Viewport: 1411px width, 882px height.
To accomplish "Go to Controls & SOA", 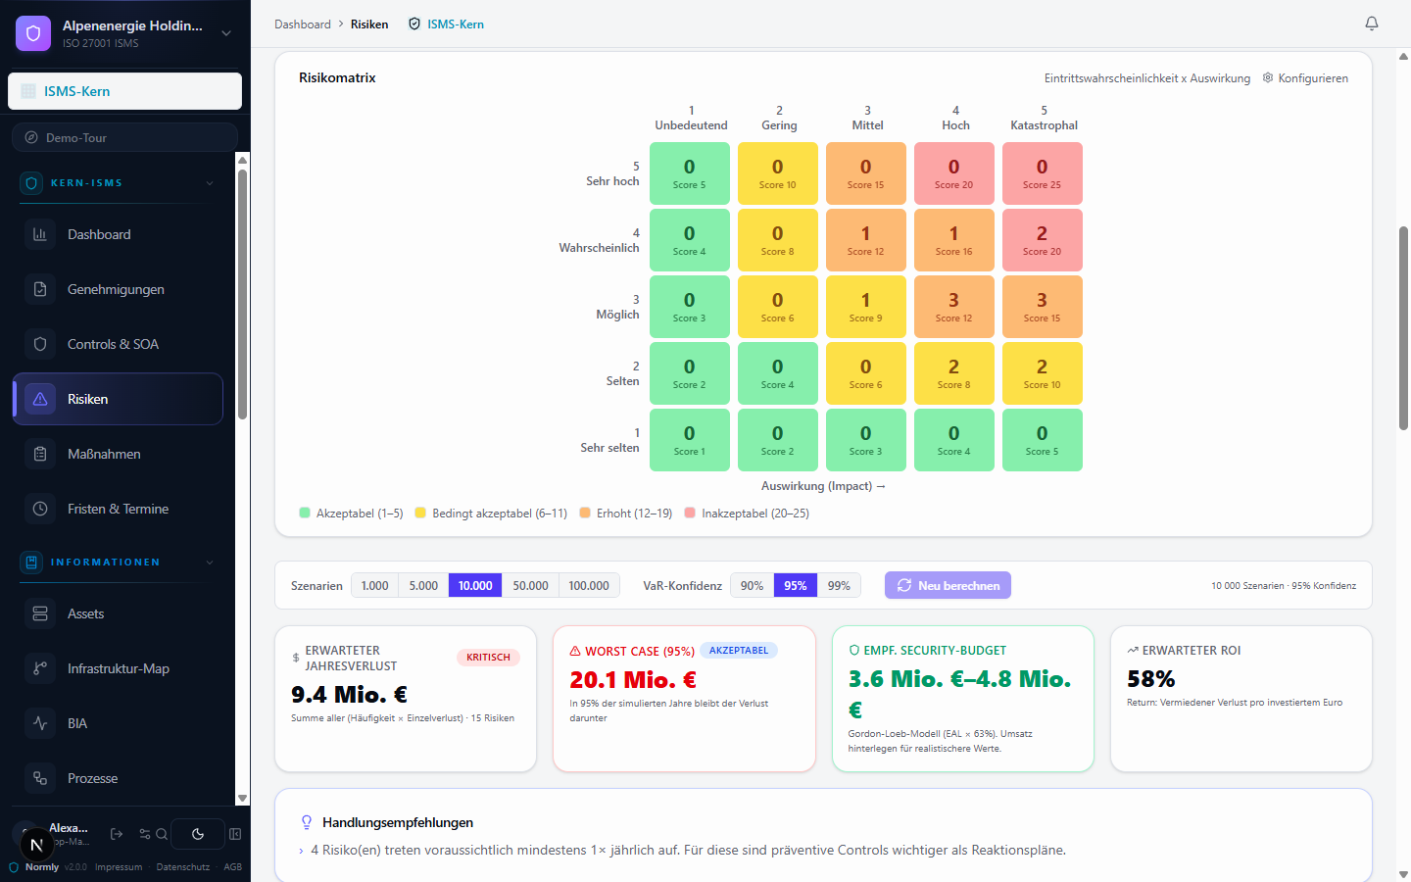I will [x=118, y=344].
